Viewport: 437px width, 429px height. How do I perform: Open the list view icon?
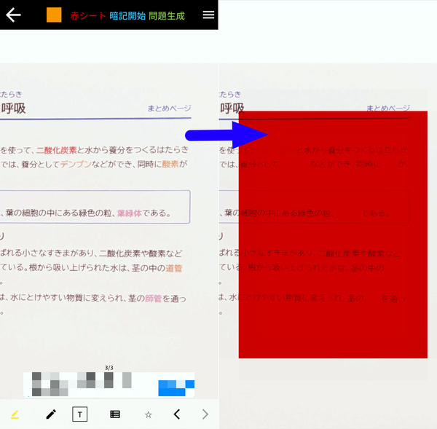coord(115,414)
